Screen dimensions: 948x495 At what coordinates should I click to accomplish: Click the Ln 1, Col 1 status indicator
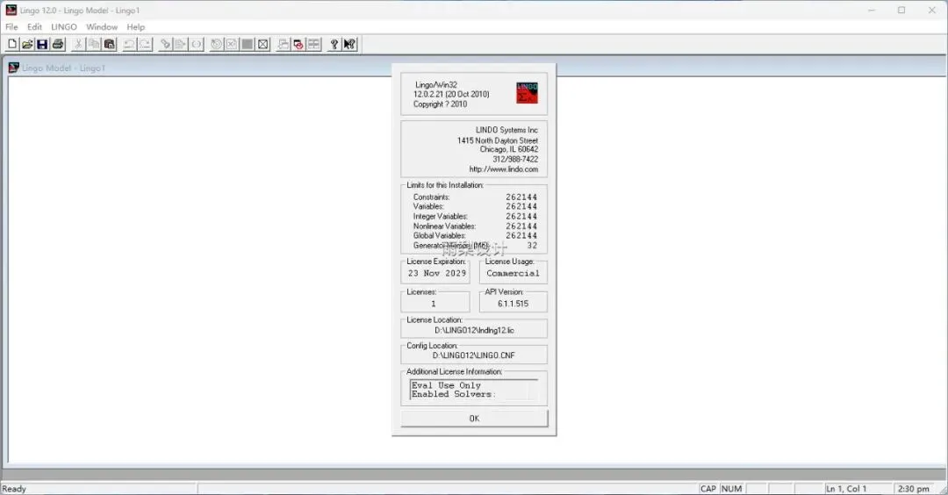846,488
